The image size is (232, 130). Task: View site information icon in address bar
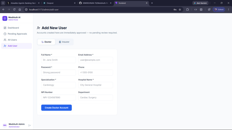pos(26,9)
